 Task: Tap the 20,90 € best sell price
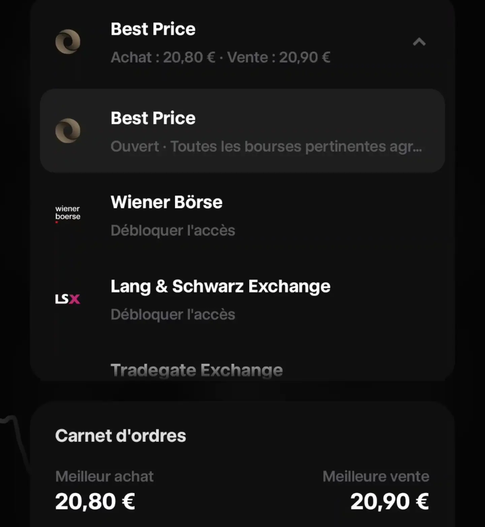[390, 501]
